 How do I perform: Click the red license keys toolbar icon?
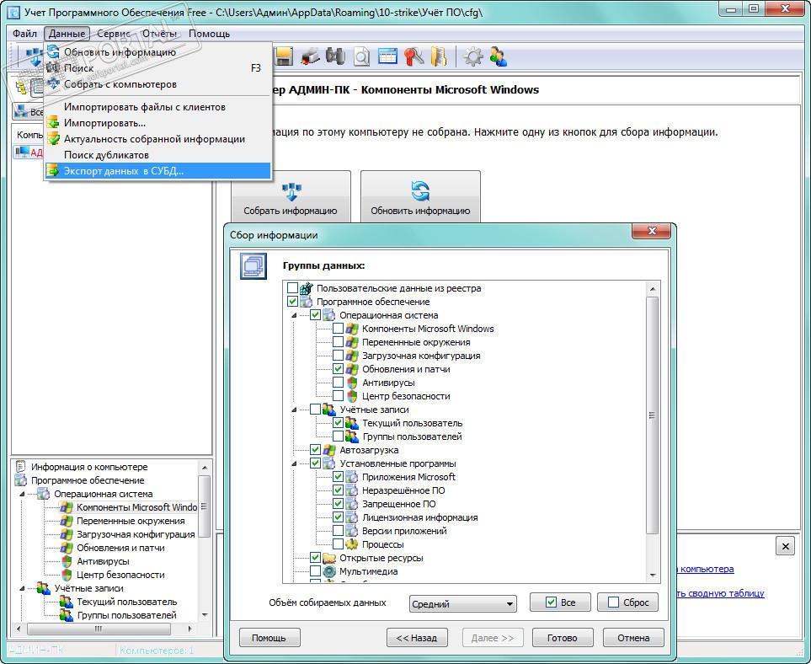[x=414, y=56]
